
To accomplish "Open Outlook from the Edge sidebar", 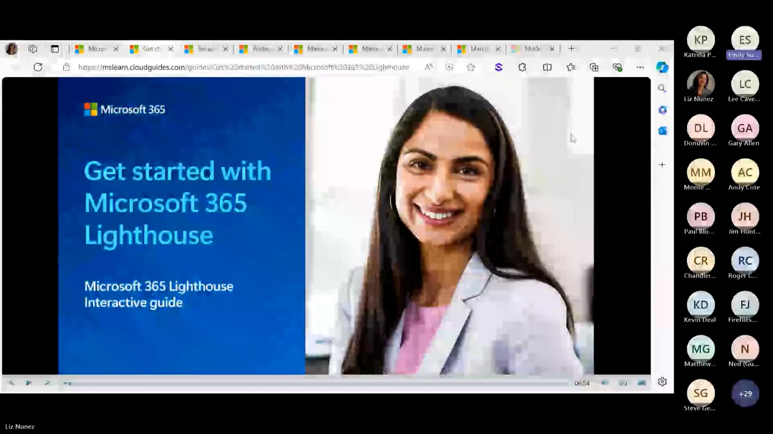I will coord(662,131).
